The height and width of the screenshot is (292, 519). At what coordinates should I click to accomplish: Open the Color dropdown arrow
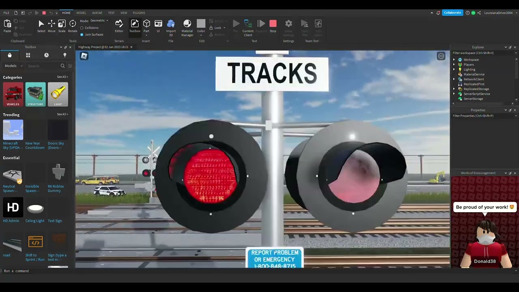point(201,35)
